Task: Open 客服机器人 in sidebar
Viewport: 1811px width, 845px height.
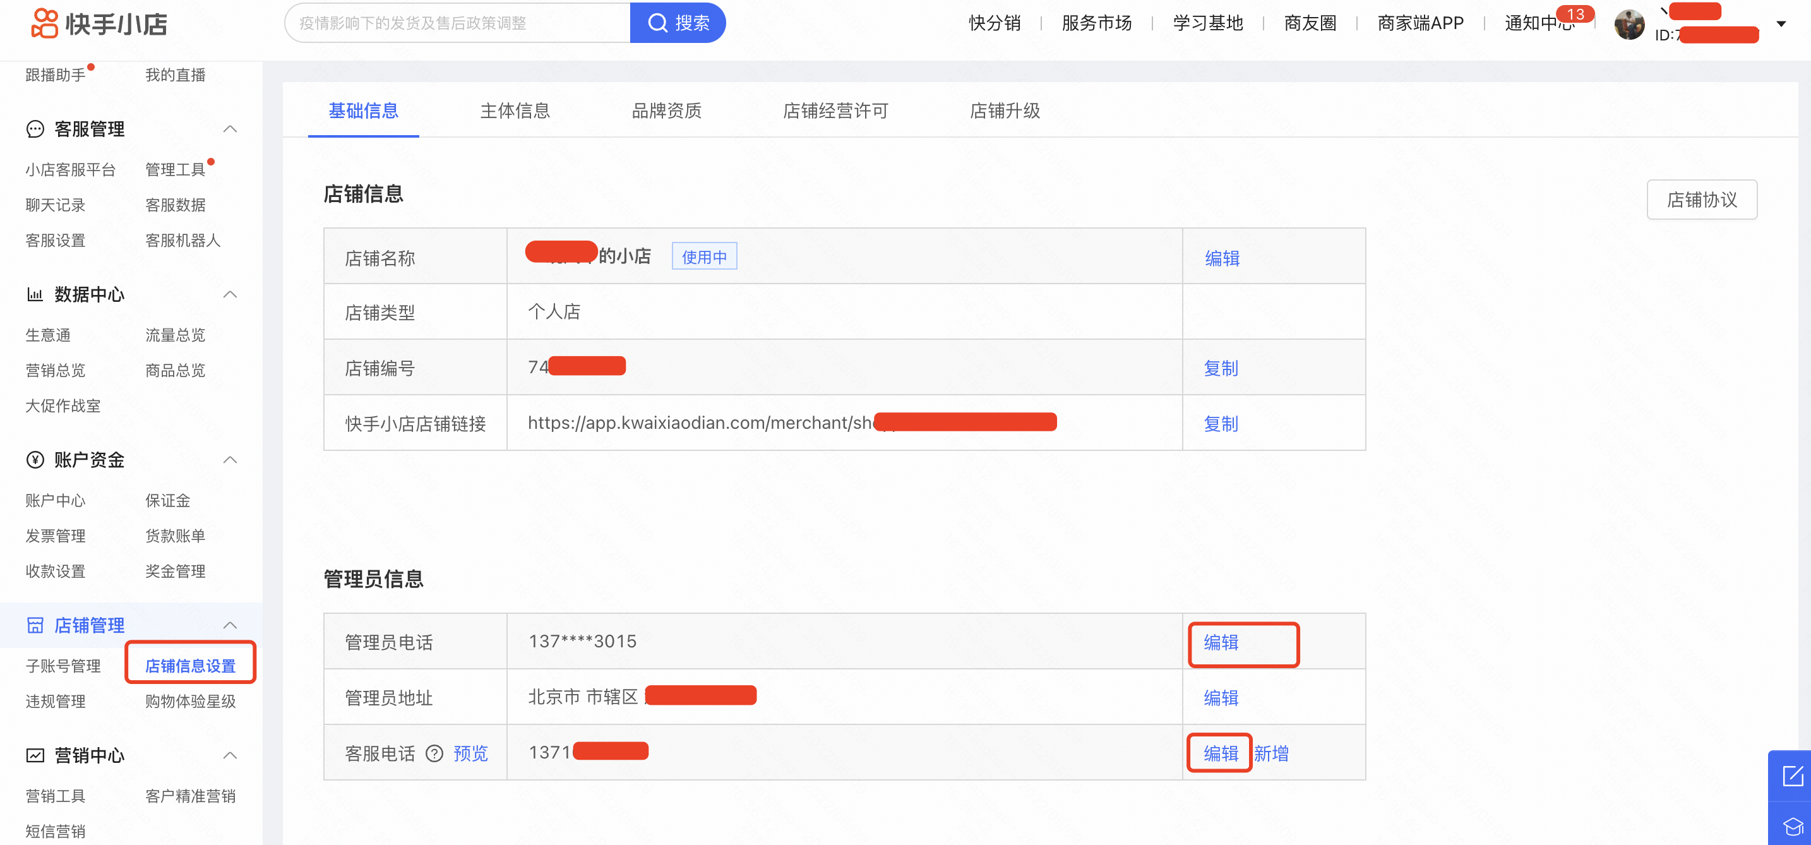Action: (182, 241)
